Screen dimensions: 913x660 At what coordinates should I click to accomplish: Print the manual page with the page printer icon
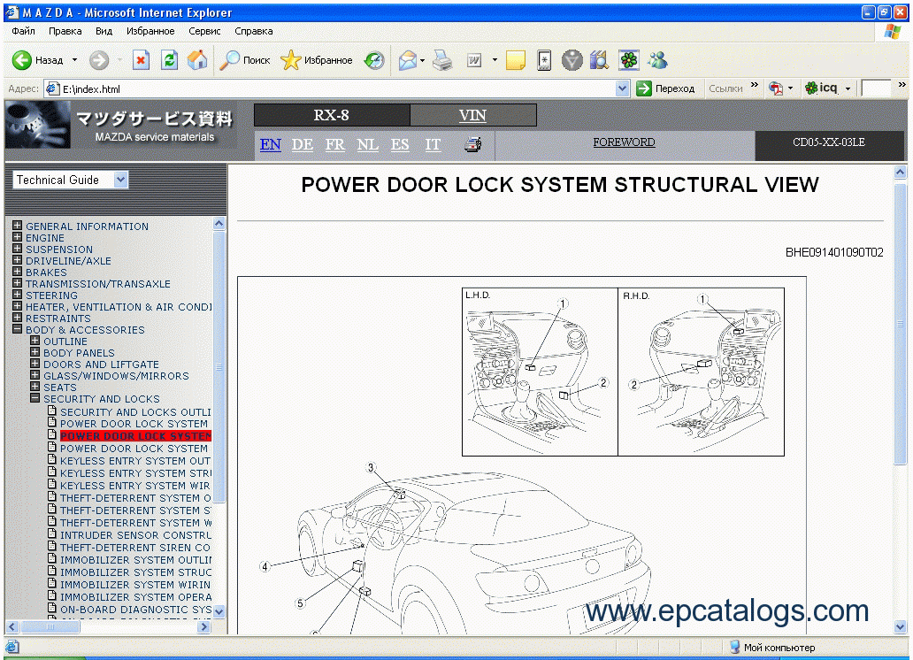coord(472,144)
